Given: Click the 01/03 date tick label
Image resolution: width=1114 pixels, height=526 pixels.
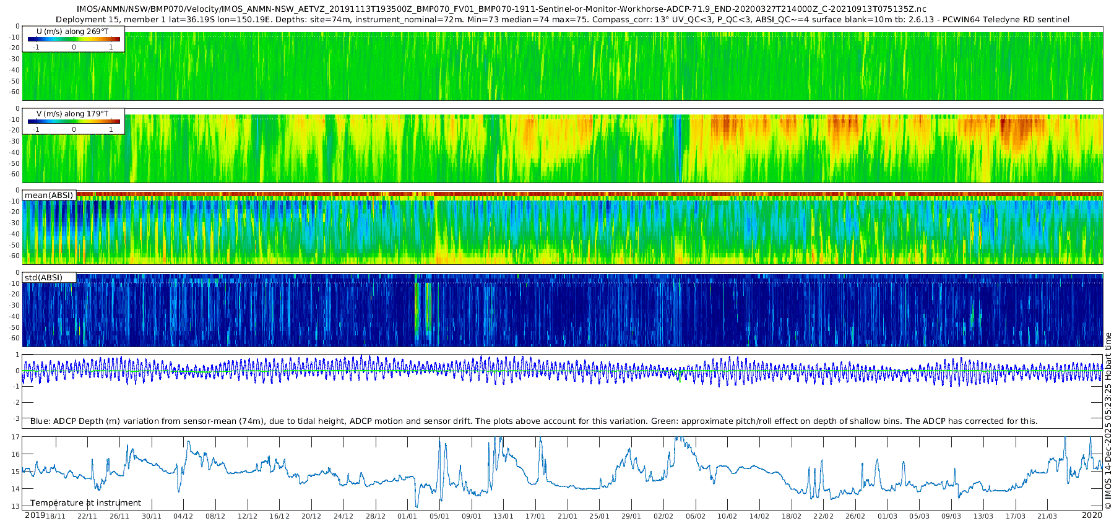Looking at the screenshot, I should (x=887, y=516).
